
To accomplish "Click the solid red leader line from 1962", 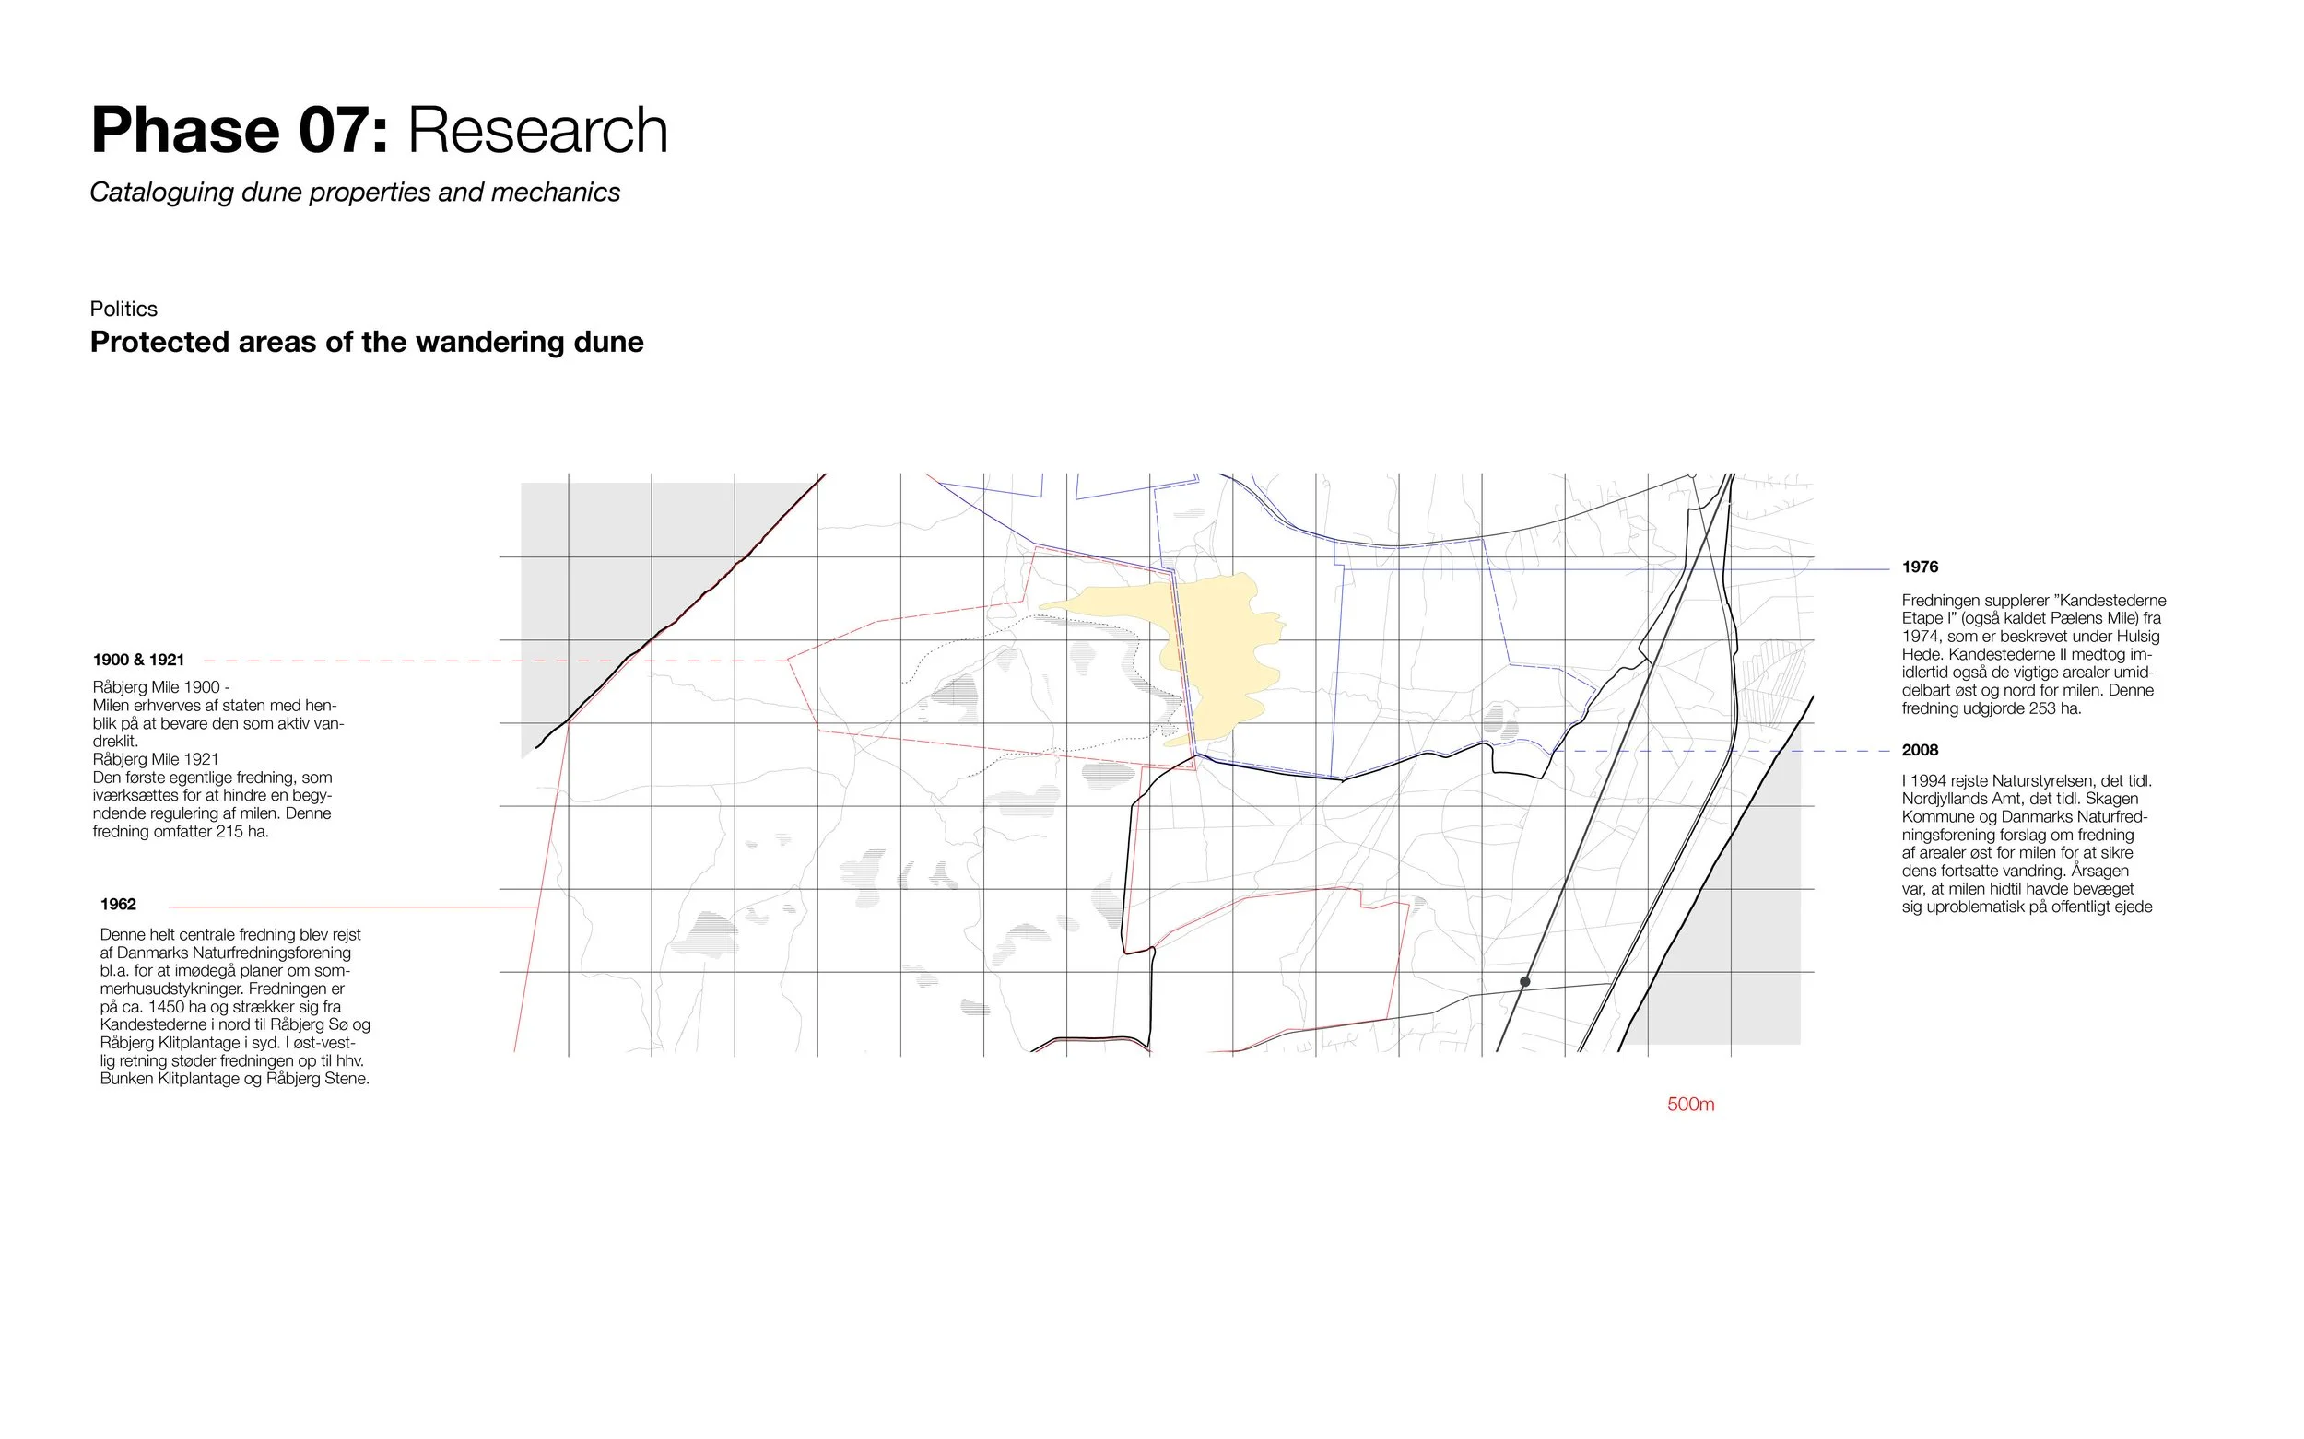I will pyautogui.click(x=352, y=908).
